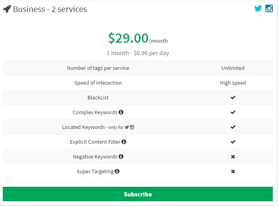
Task: Open the Negative Keywords info icon
Action: tap(121, 156)
